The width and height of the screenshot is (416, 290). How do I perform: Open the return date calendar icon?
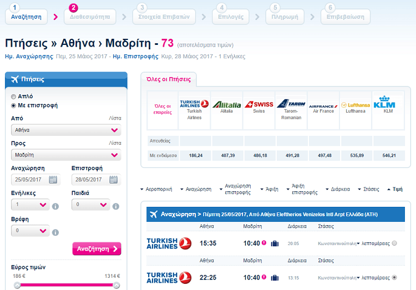(x=114, y=180)
